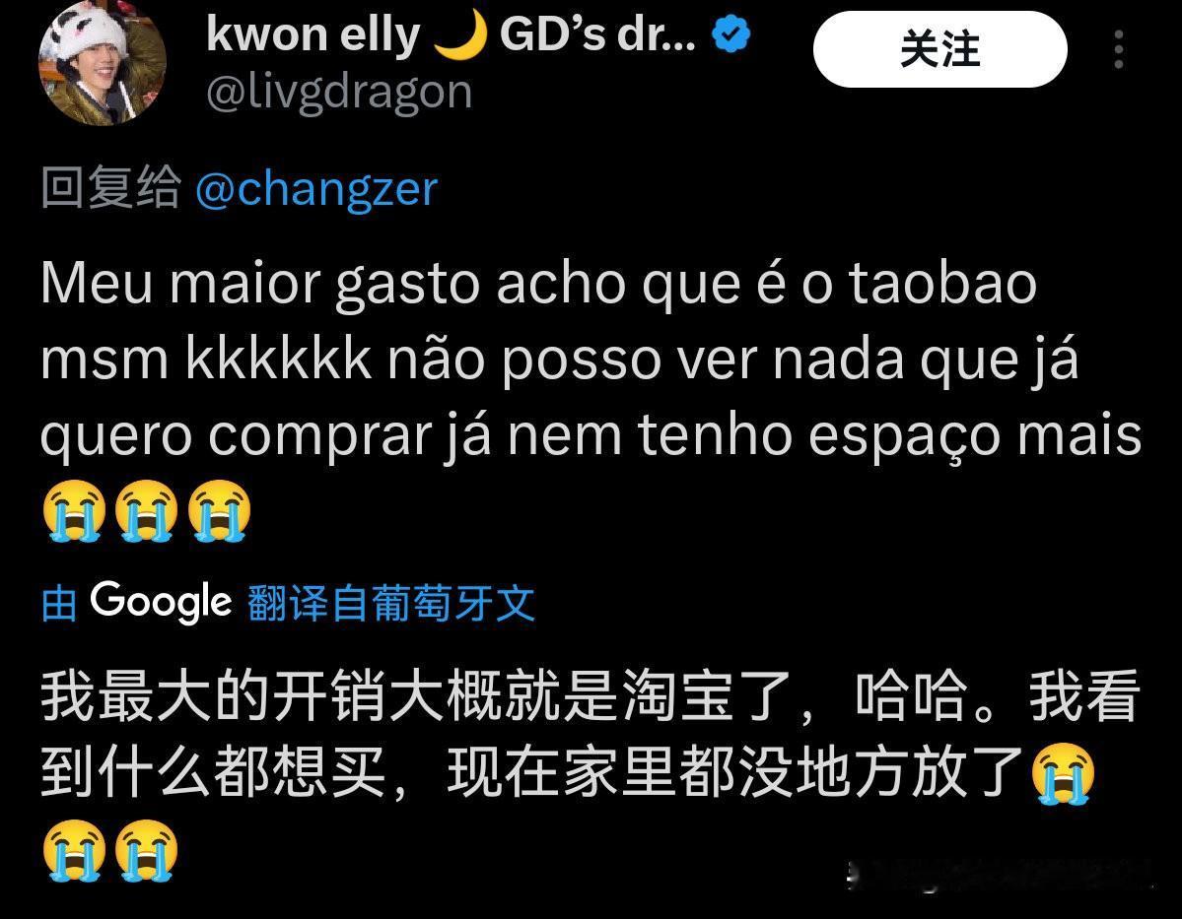Click the third crying emoji below Portuguese text

click(219, 511)
